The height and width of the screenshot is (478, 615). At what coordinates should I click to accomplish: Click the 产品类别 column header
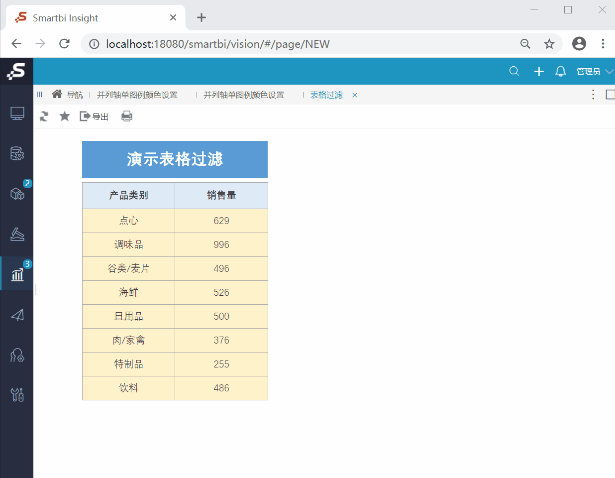point(129,196)
